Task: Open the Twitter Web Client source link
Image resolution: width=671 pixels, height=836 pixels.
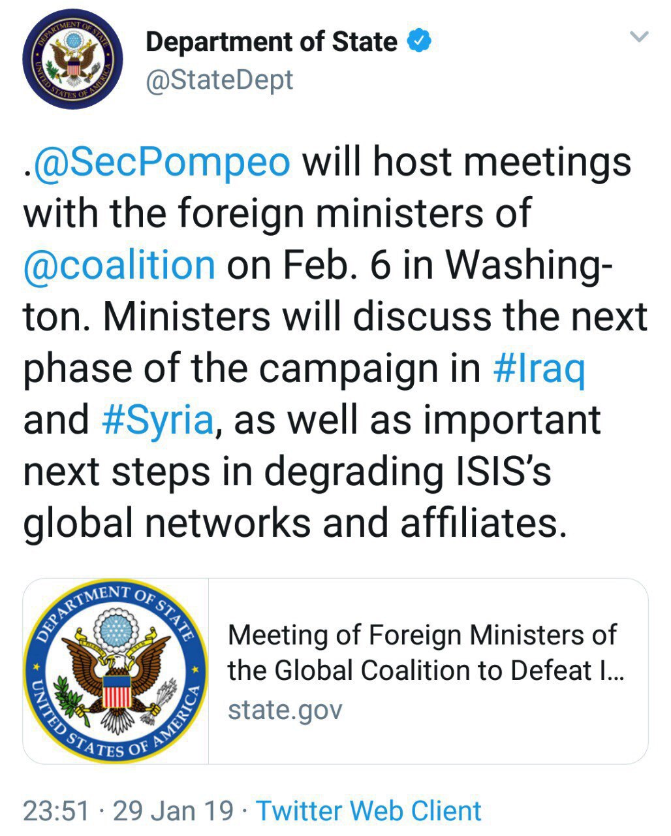Action: click(369, 811)
